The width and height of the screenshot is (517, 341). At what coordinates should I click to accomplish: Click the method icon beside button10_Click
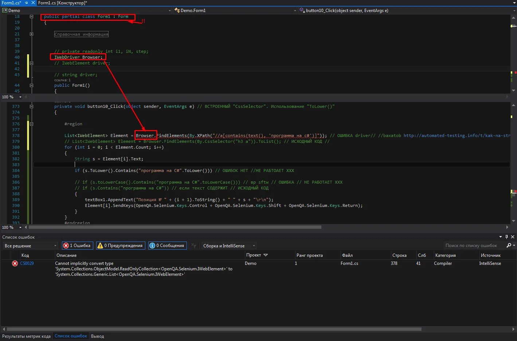click(302, 11)
